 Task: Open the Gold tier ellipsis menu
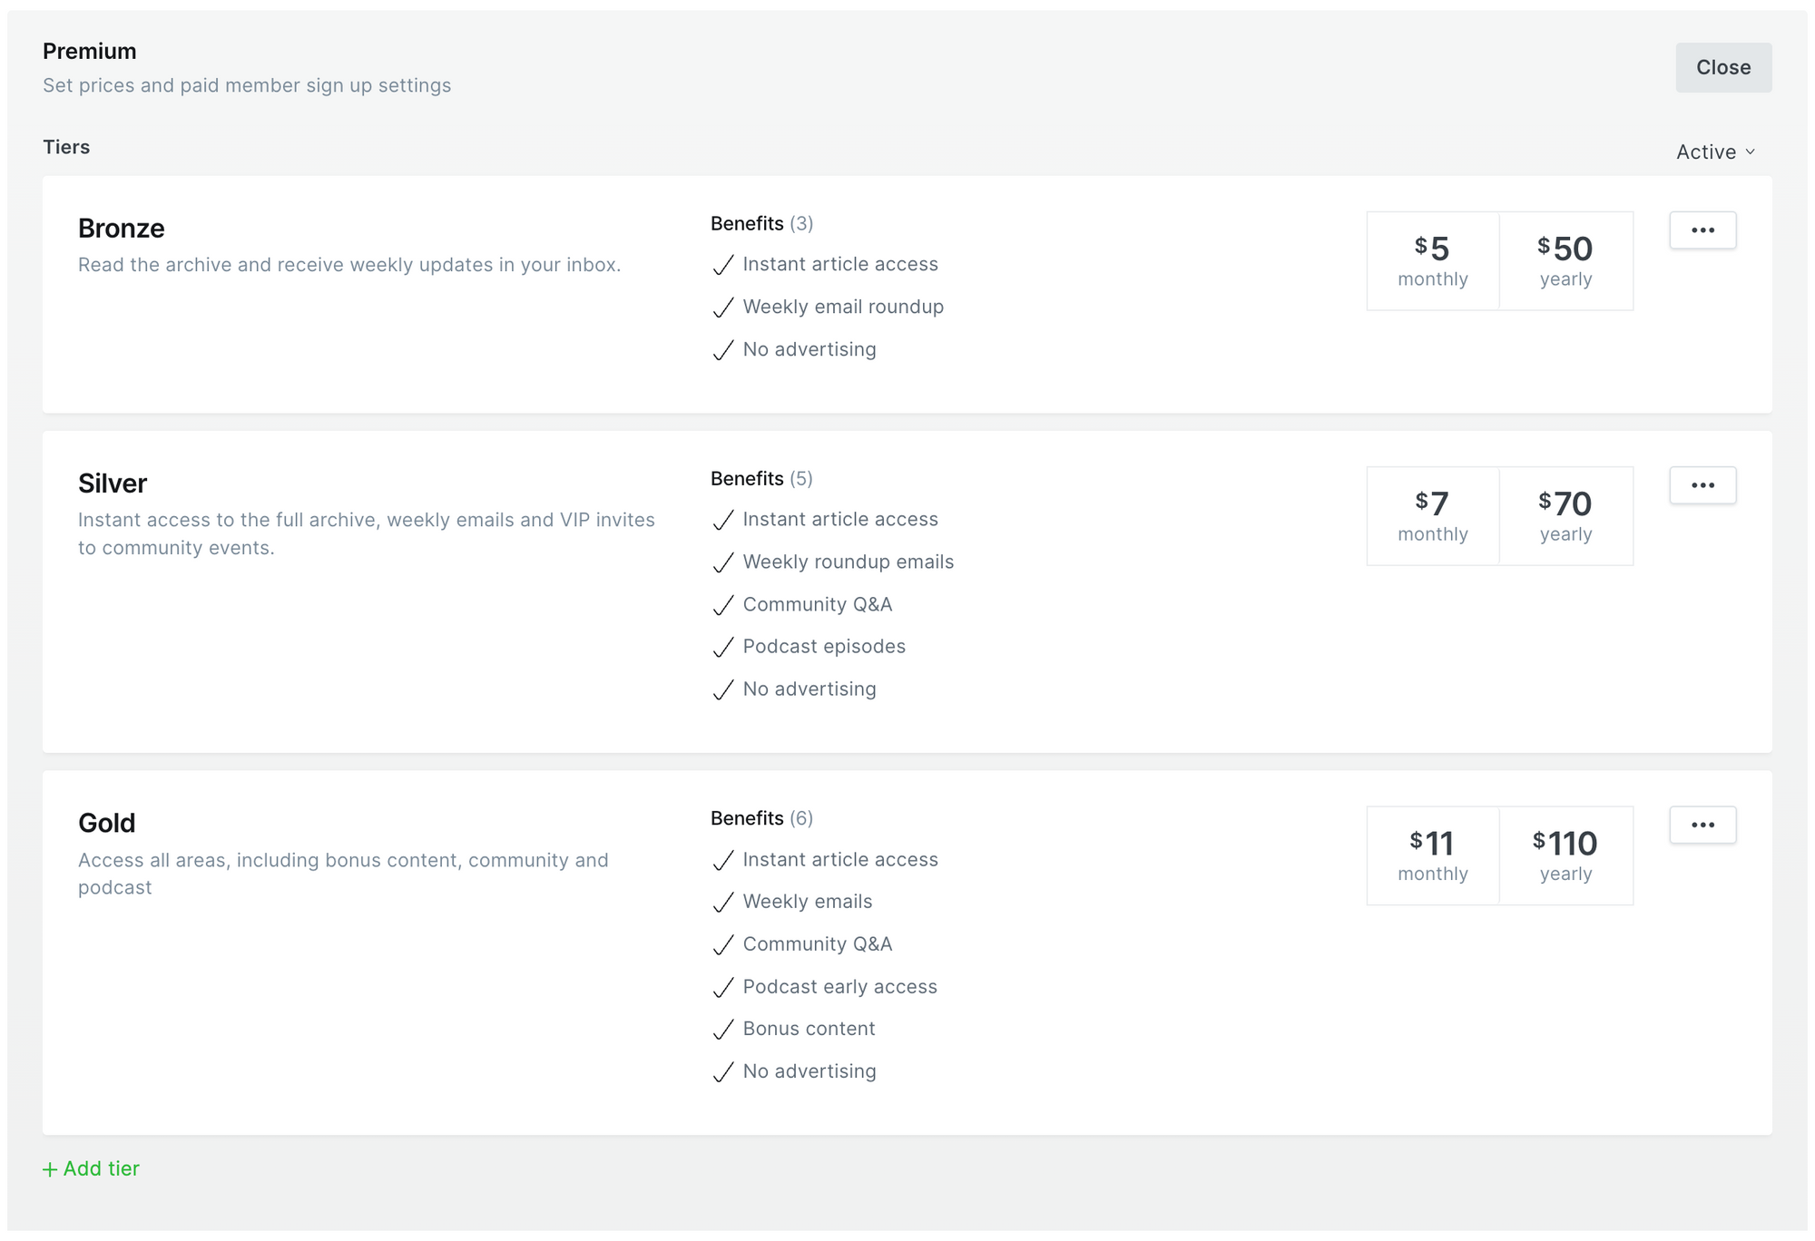pyautogui.click(x=1702, y=825)
